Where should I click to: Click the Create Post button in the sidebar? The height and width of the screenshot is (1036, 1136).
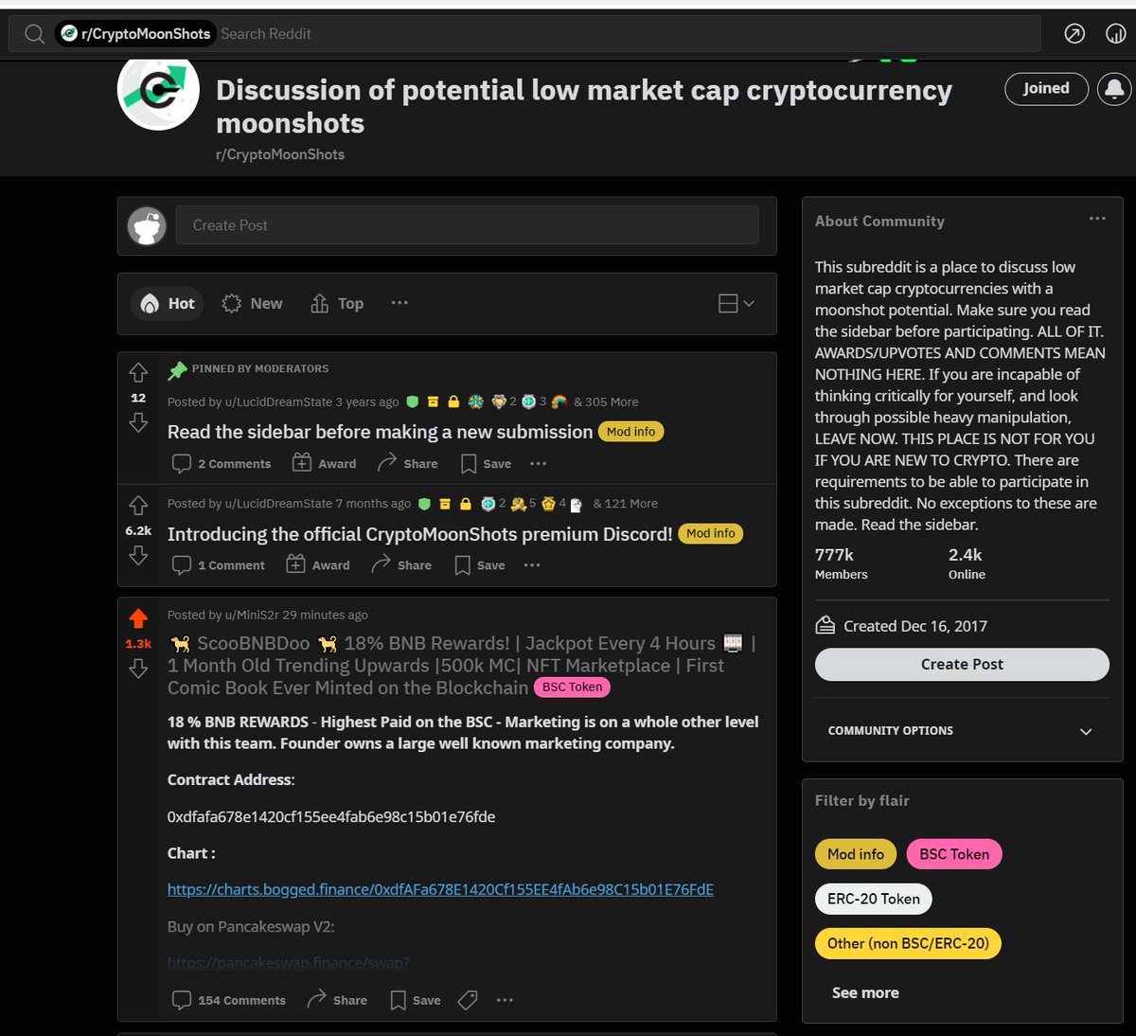[x=961, y=664]
